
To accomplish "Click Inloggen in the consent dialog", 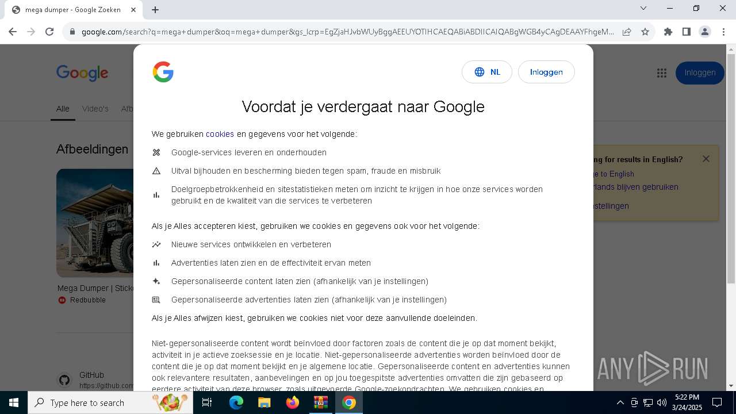I will click(546, 72).
